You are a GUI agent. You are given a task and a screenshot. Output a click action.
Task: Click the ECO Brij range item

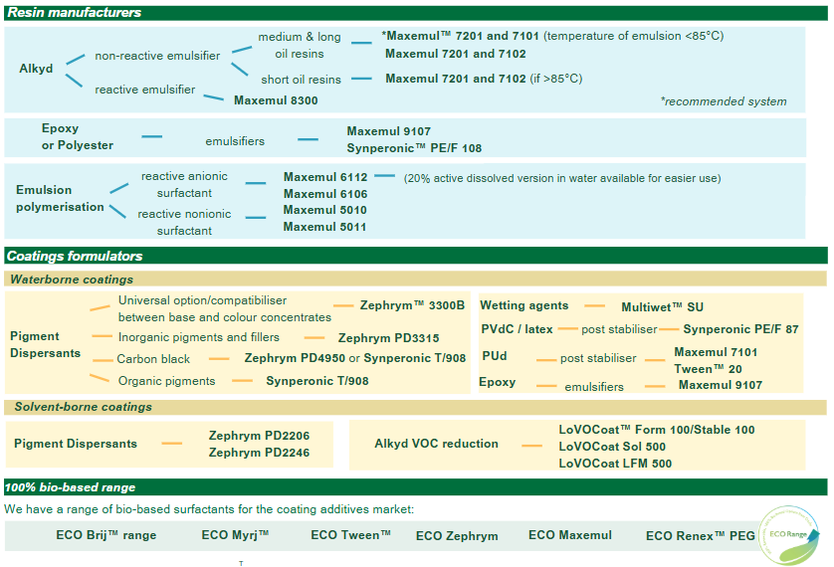[106, 535]
